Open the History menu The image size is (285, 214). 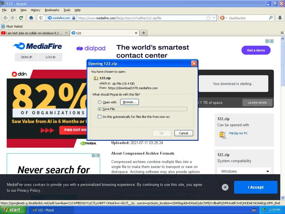click(35, 10)
